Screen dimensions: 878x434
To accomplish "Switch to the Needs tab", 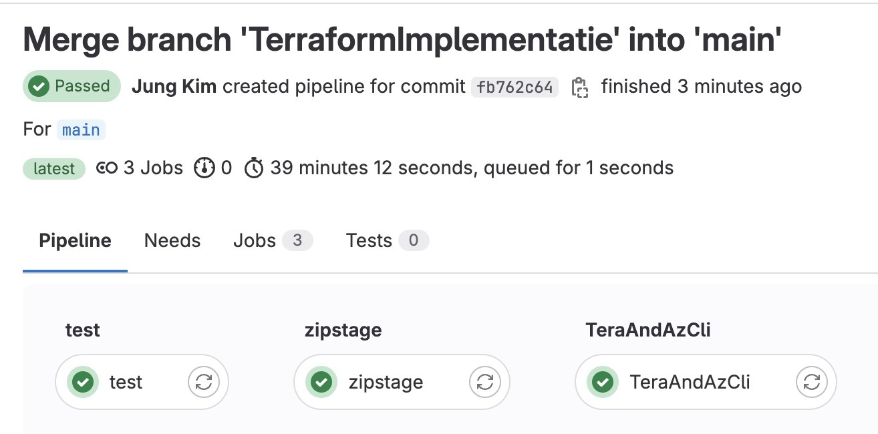I will [x=172, y=240].
